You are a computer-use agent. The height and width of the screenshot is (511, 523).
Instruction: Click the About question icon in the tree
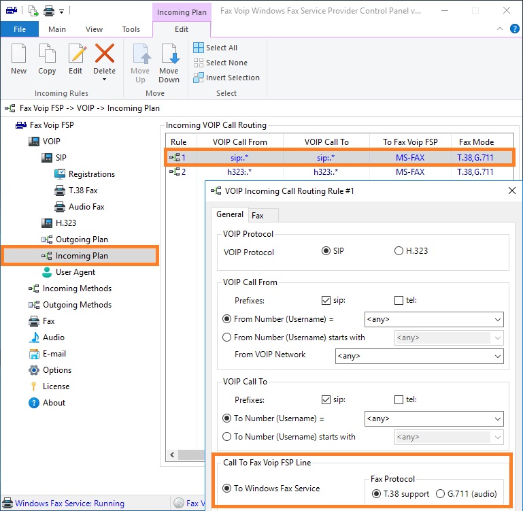(x=34, y=403)
